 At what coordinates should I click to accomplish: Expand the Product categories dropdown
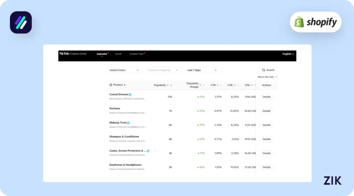point(163,70)
